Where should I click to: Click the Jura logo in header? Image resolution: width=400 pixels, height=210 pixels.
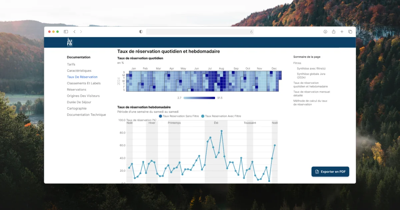[70, 42]
